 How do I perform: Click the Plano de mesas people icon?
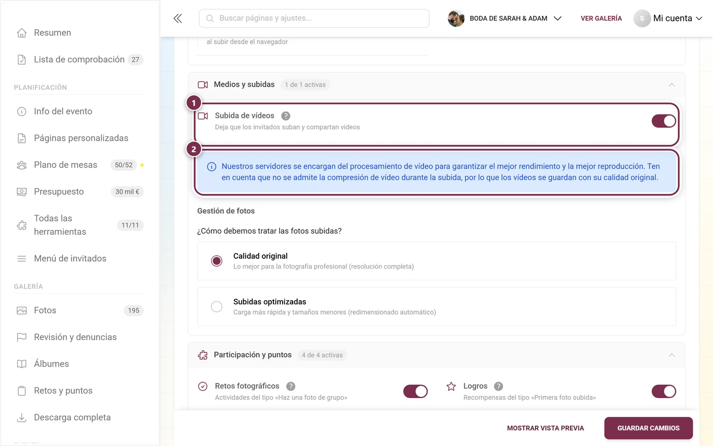pos(22,165)
